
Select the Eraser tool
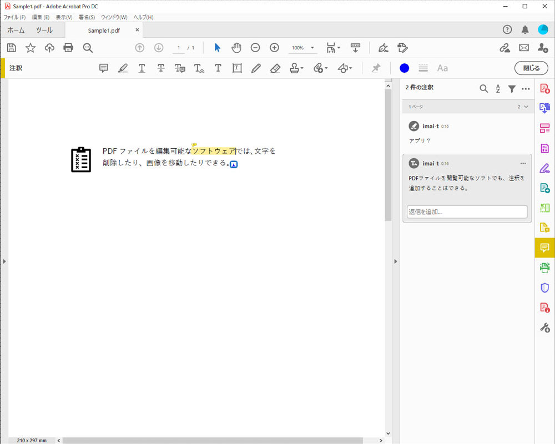(x=275, y=68)
